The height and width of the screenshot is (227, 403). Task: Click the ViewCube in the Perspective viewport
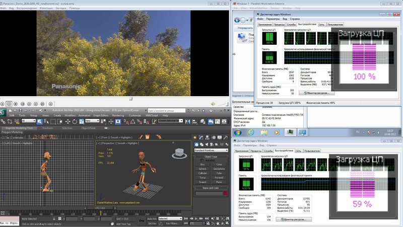point(179,154)
